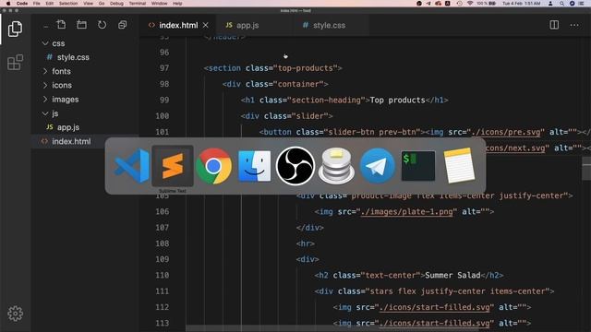Select Terminal in app switcher
591x332 pixels.
click(418, 166)
